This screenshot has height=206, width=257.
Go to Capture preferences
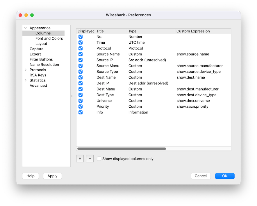(37, 49)
